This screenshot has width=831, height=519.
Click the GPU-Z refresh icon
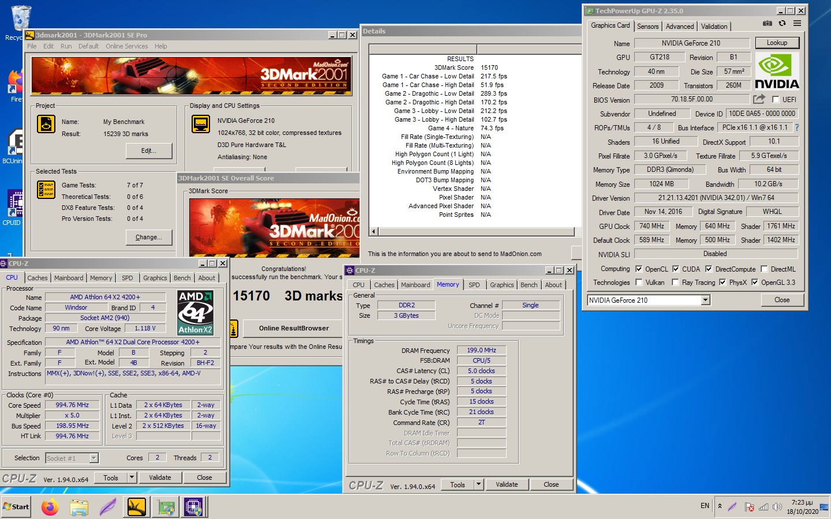point(782,24)
